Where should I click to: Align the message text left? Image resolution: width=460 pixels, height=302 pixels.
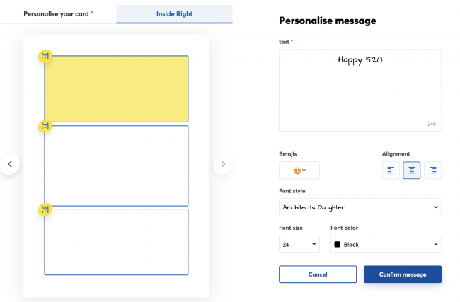(391, 170)
